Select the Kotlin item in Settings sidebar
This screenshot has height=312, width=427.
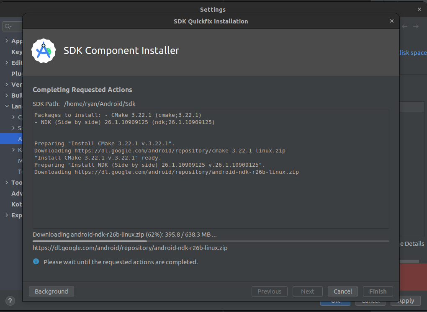point(17,204)
